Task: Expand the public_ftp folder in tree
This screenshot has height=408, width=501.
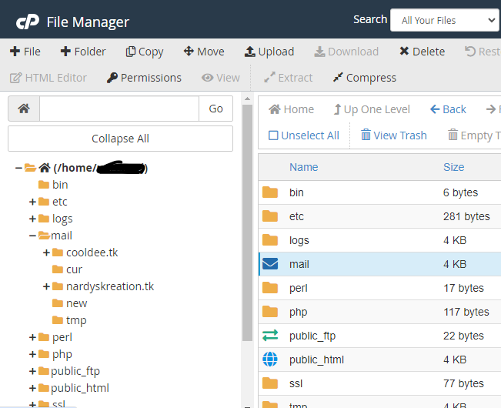Action: point(32,371)
